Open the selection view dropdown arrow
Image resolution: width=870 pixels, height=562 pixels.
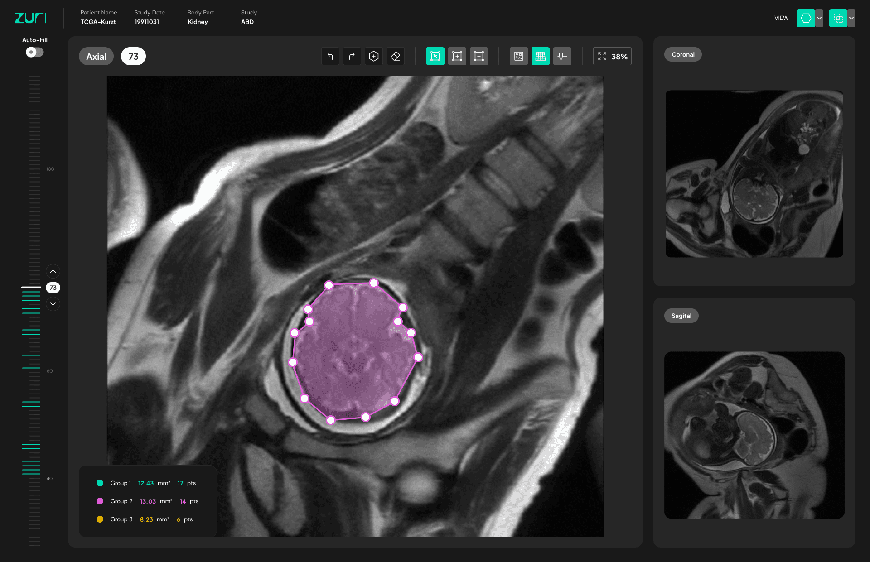[851, 18]
